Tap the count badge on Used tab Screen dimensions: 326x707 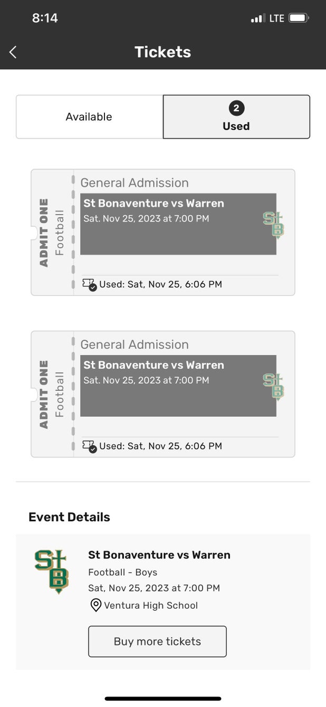tap(236, 108)
